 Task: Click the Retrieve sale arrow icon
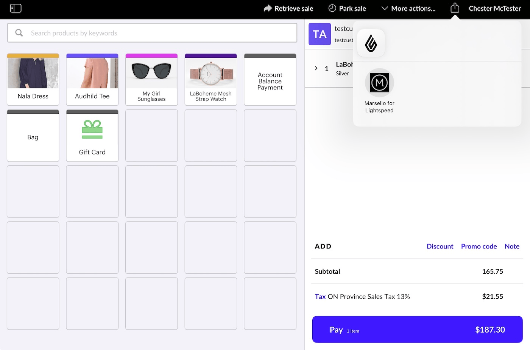(x=268, y=8)
